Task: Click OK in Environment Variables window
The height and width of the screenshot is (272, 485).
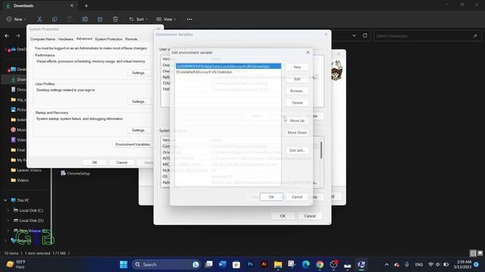Action: 283,216
